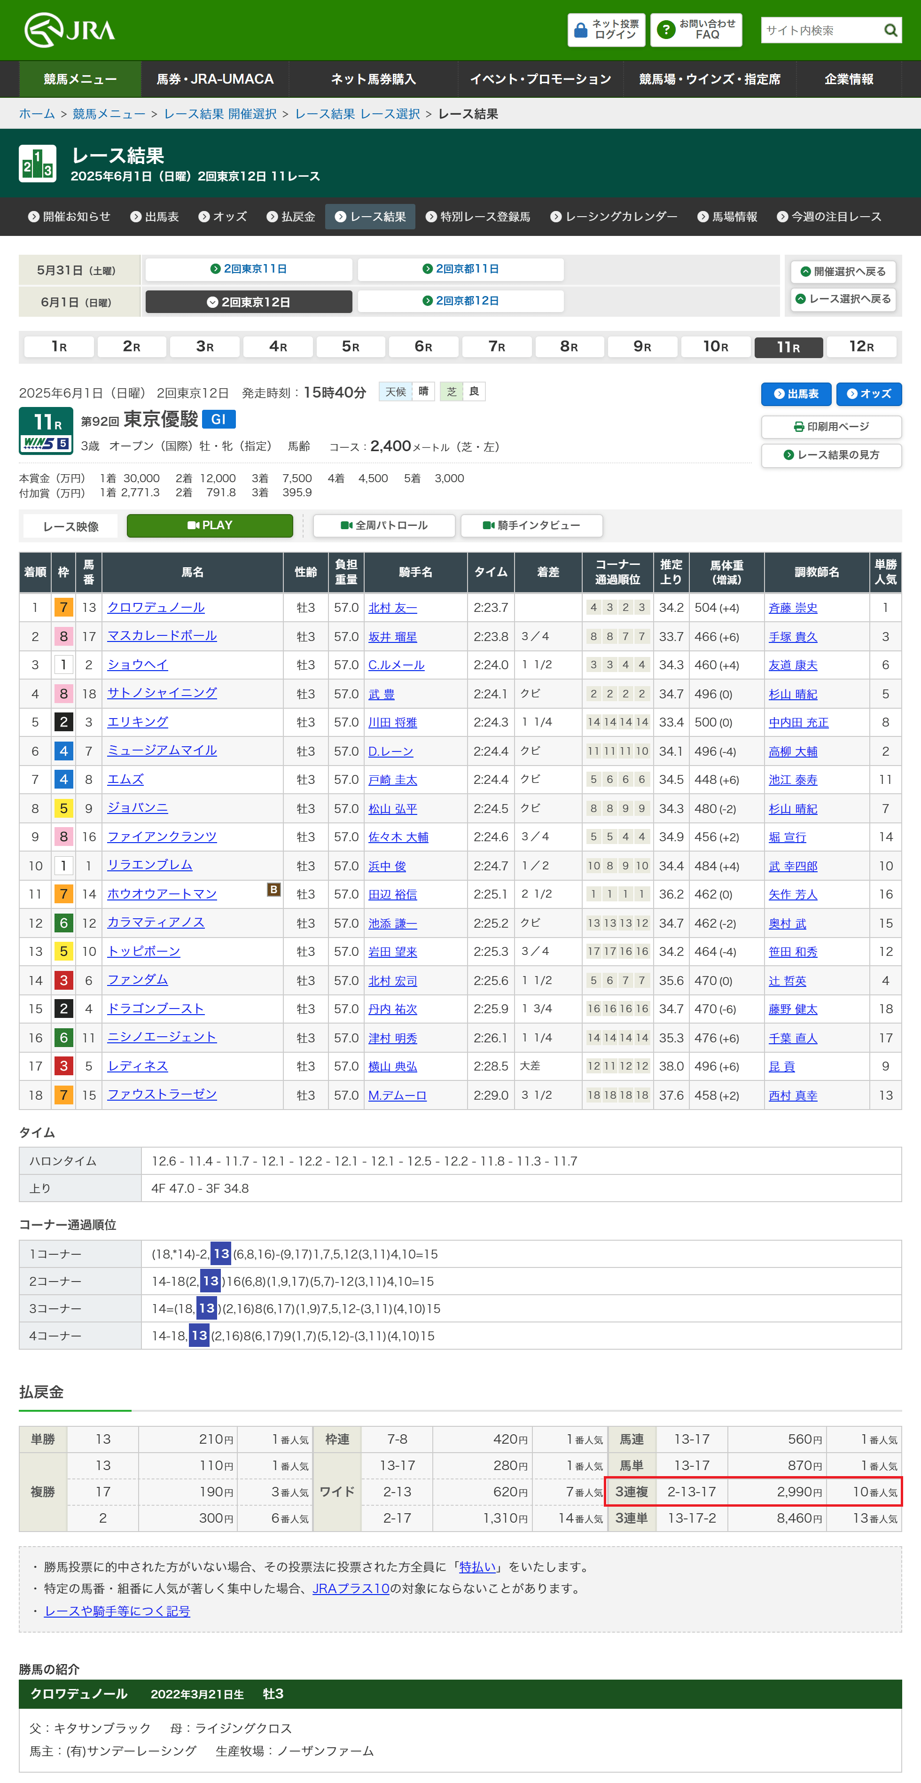This screenshot has width=921, height=1783.
Task: Open the お問い合わせ FAQ button
Action: pos(696,30)
